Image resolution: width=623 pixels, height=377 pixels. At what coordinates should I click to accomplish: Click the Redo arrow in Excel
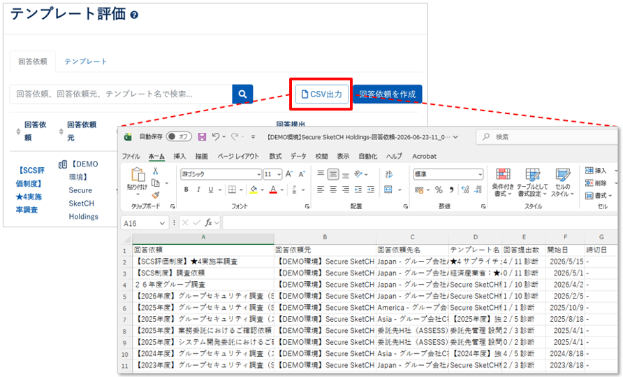[235, 136]
